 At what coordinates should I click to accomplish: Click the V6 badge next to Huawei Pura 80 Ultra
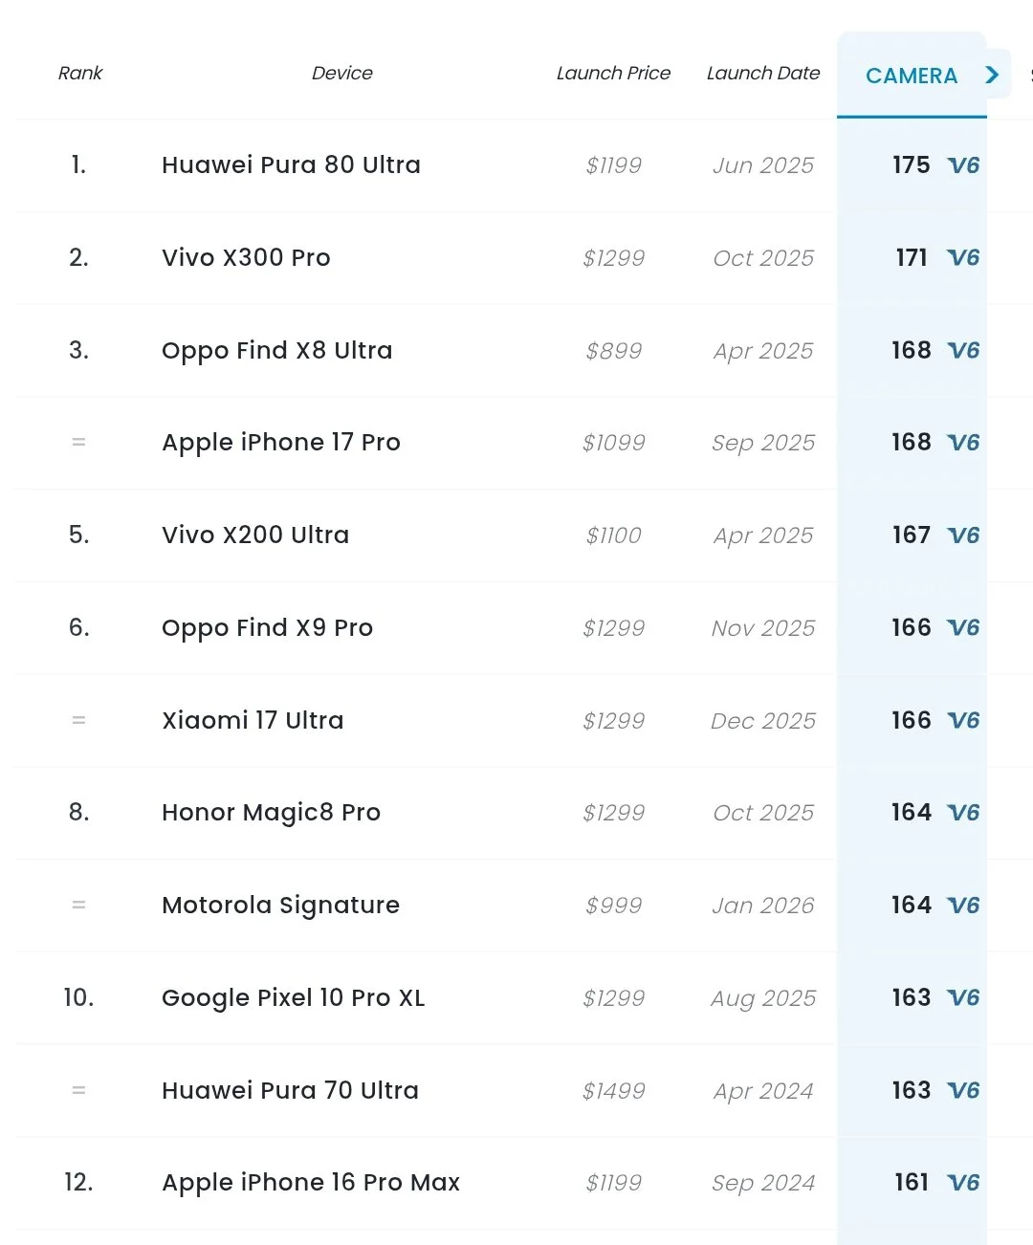pyautogui.click(x=965, y=164)
